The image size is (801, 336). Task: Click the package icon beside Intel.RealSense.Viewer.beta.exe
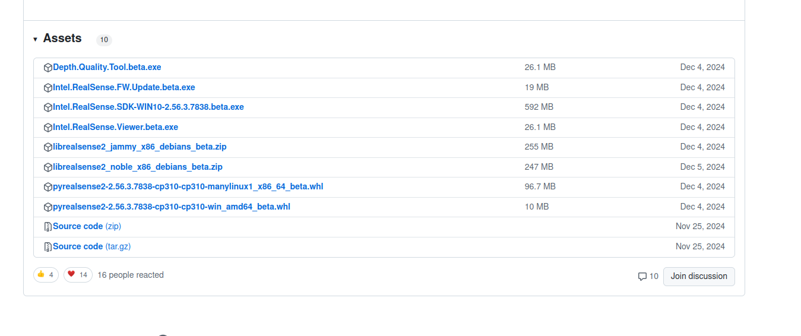(x=48, y=128)
